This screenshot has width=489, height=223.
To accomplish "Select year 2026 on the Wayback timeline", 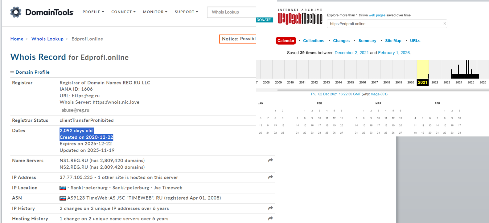I will point(483,82).
